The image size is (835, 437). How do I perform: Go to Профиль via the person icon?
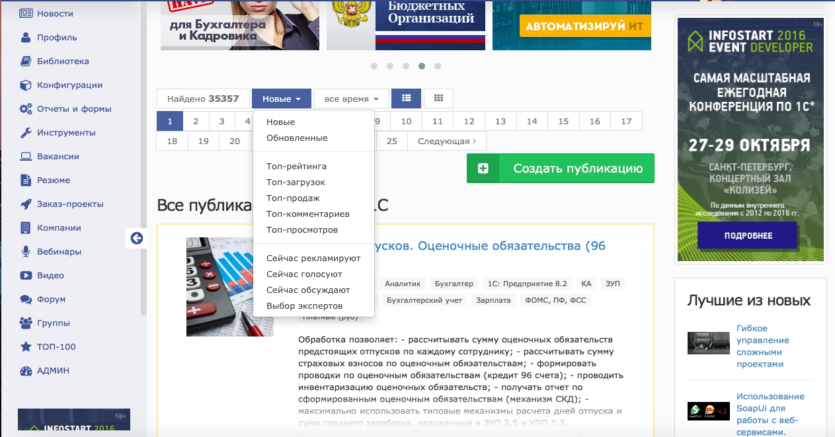click(x=26, y=37)
